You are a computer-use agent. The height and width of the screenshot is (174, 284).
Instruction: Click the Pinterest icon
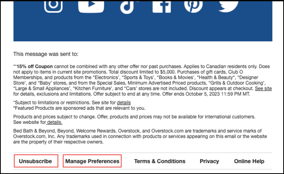point(193,5)
